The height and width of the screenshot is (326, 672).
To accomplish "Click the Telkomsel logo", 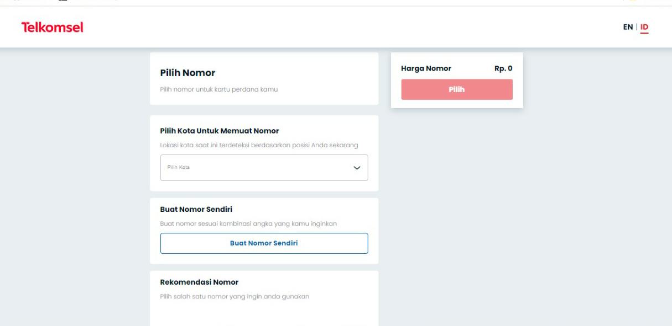I will (x=52, y=27).
